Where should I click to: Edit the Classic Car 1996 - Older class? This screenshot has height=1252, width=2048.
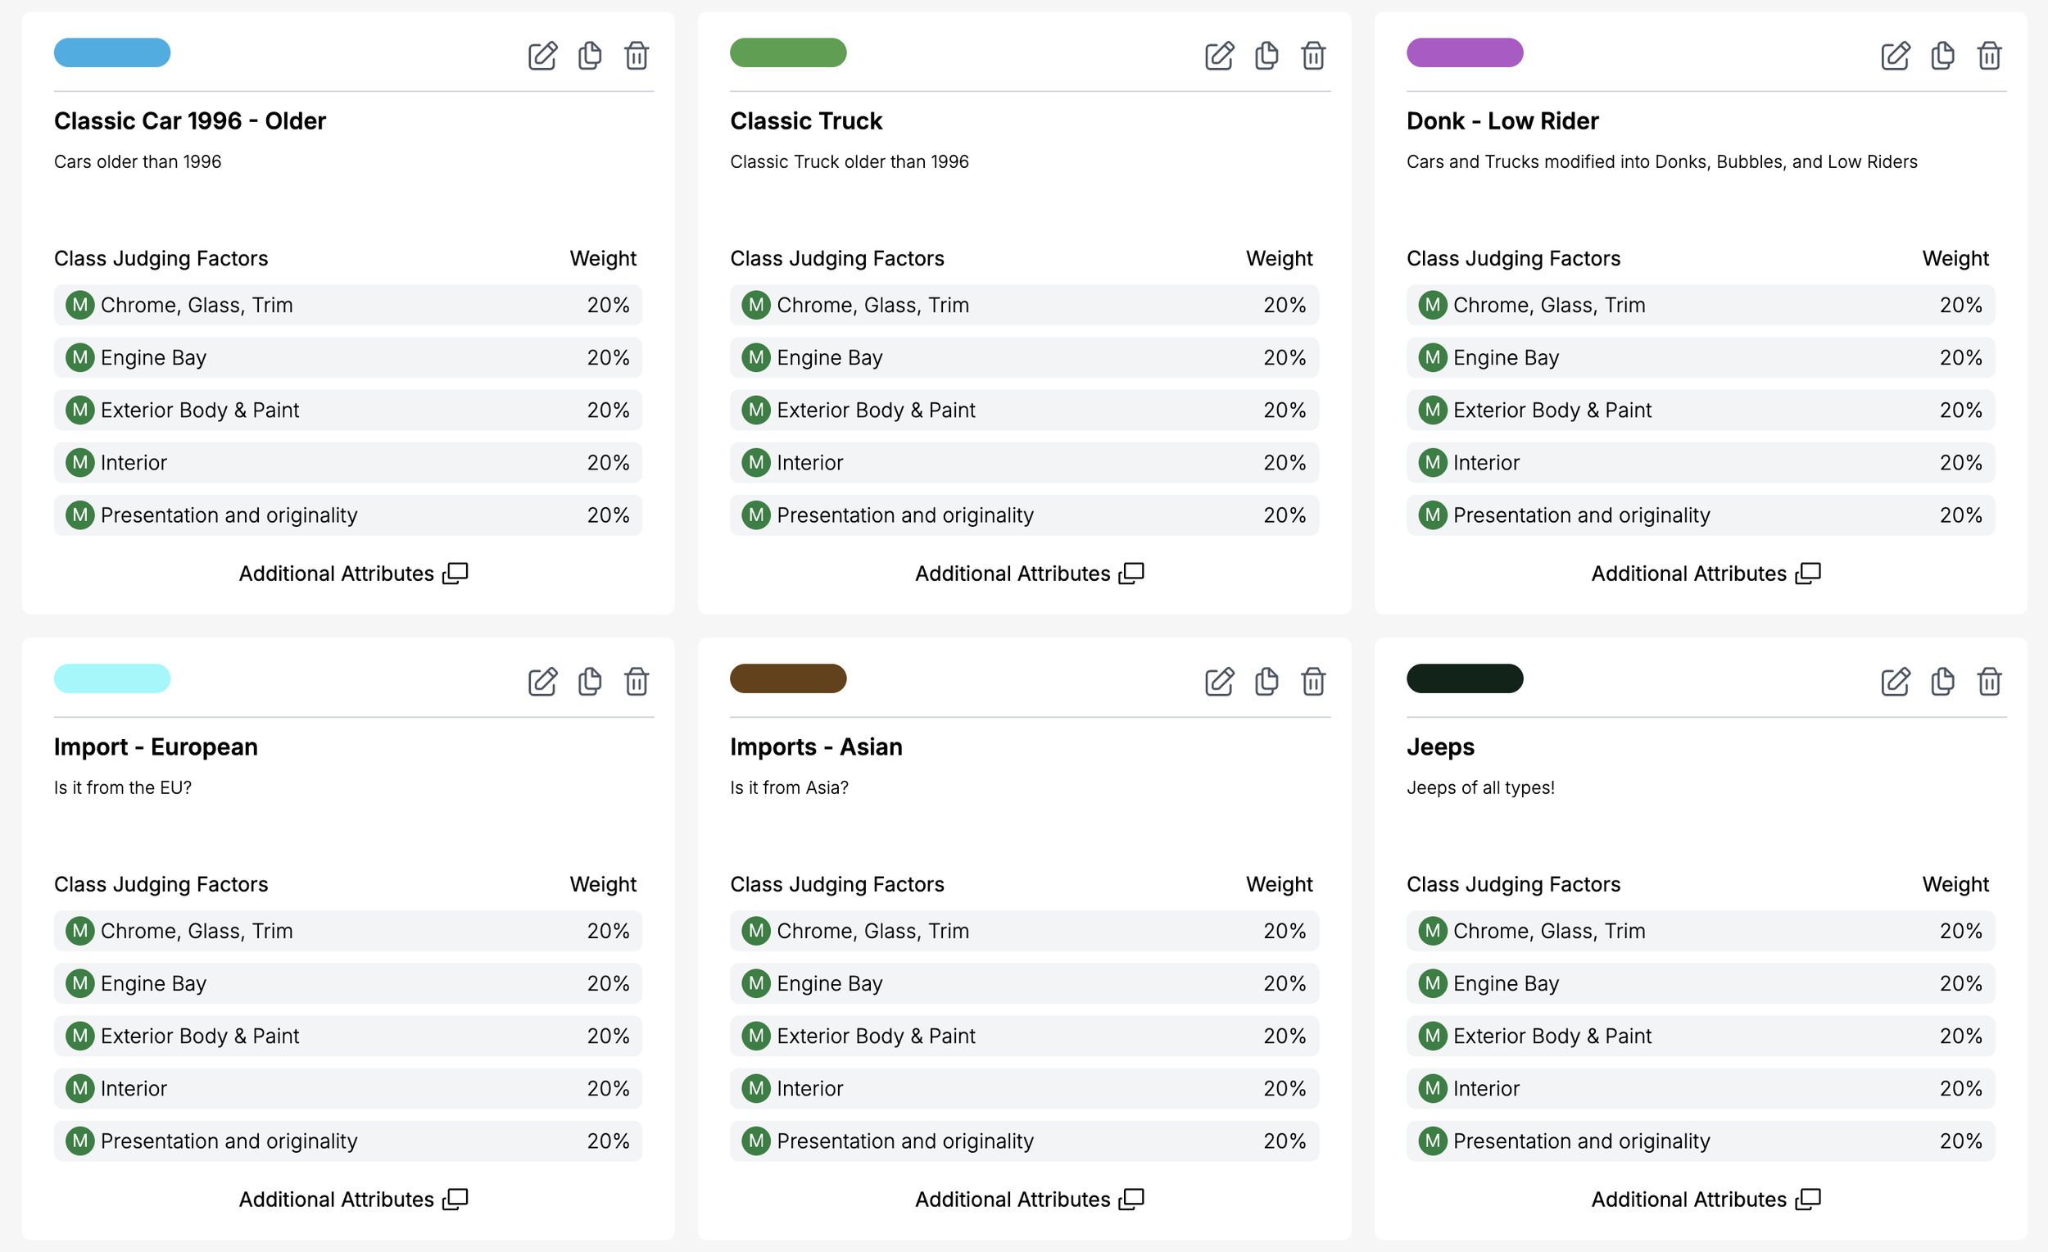[x=542, y=56]
